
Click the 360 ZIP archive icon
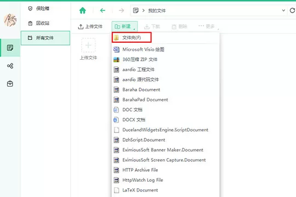116,60
